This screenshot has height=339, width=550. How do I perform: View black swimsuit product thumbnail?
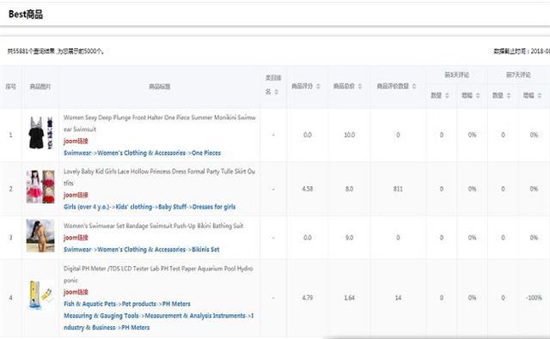[40, 133]
